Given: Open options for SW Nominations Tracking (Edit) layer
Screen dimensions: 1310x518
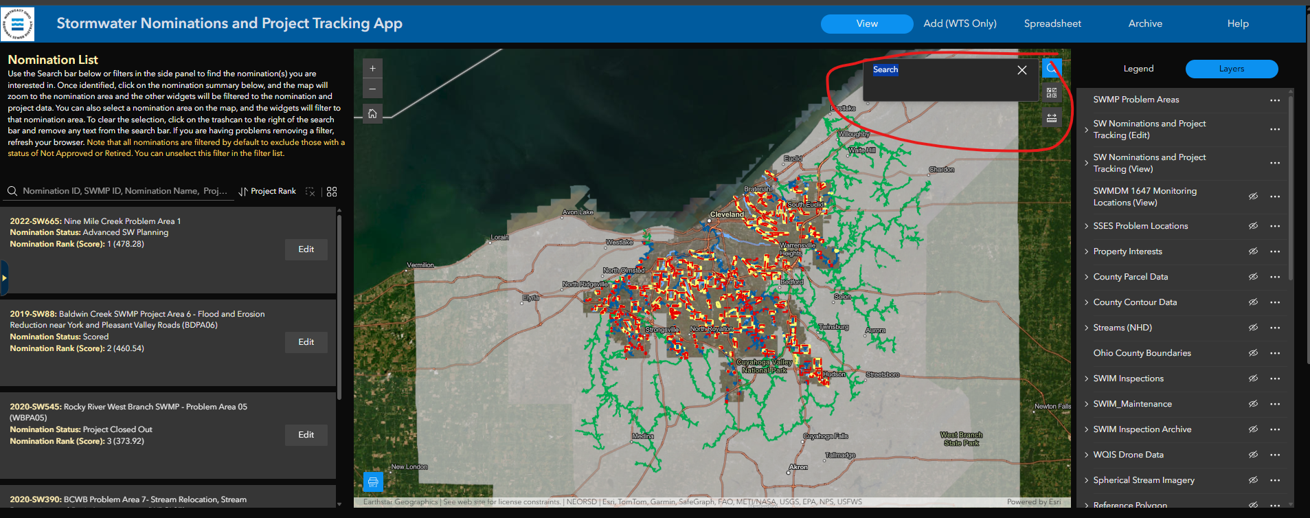Looking at the screenshot, I should point(1275,129).
